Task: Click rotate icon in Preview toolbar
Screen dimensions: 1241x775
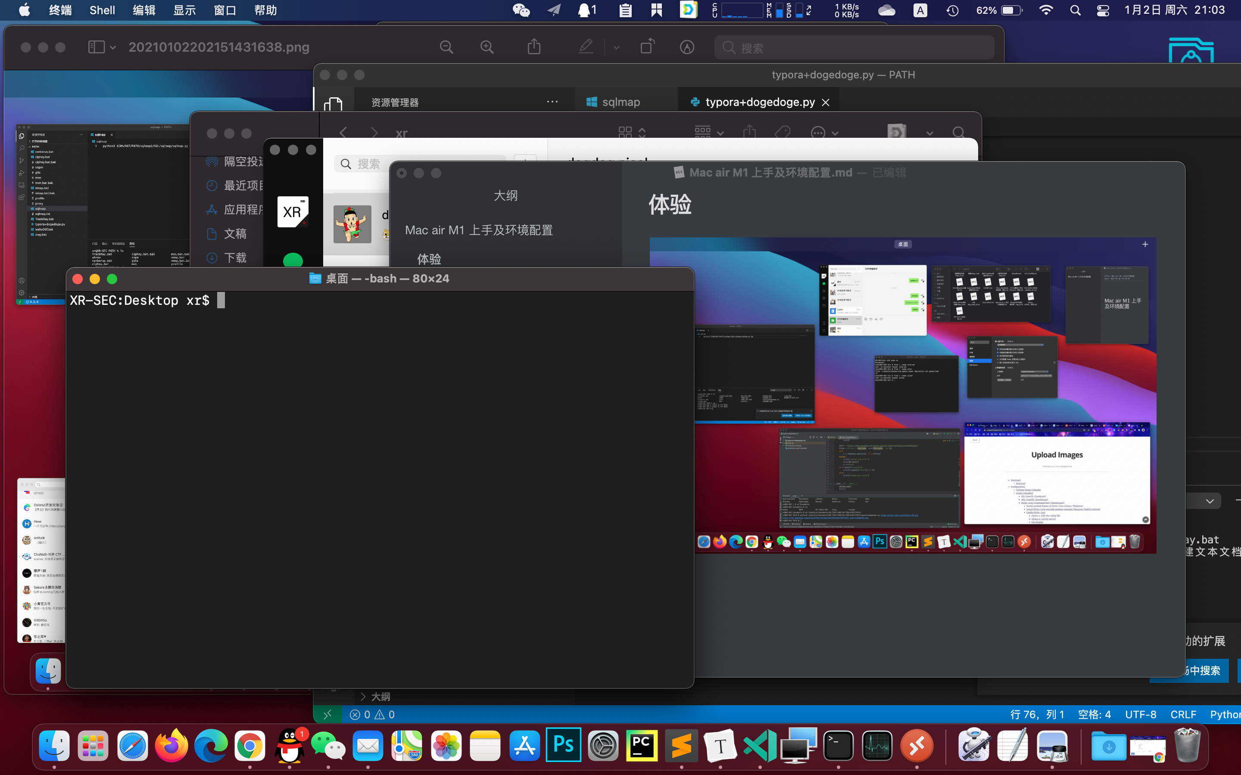Action: 647,46
